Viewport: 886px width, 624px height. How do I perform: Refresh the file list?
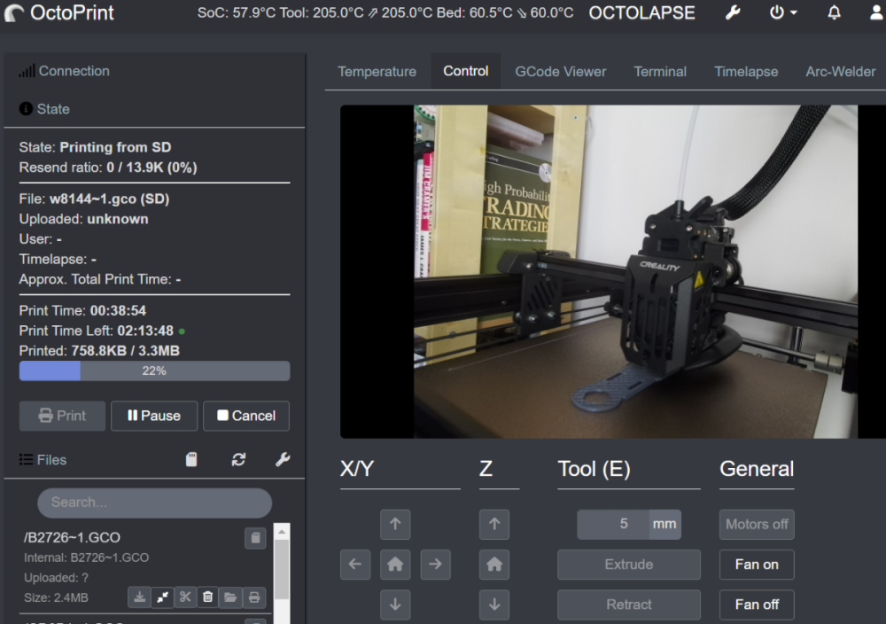click(238, 459)
